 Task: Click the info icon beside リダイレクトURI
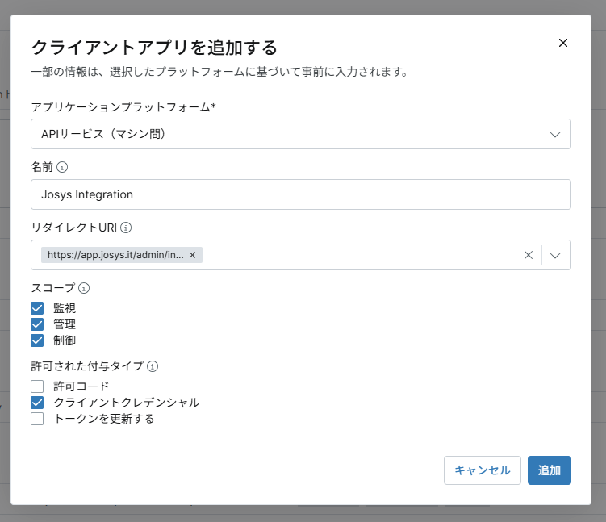click(126, 228)
